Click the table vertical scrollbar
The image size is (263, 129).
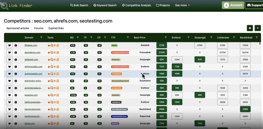pos(260,44)
